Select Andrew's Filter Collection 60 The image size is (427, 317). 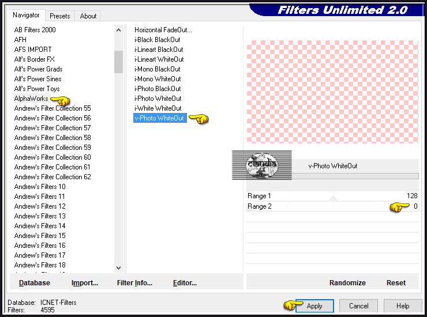[53, 157]
